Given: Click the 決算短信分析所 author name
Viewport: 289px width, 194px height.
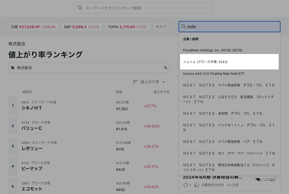Looking at the screenshot, I should click(212, 185).
